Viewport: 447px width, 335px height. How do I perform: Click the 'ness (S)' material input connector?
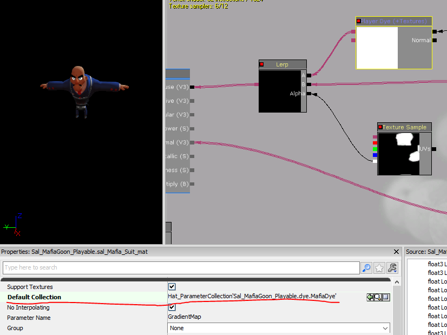[x=192, y=170]
